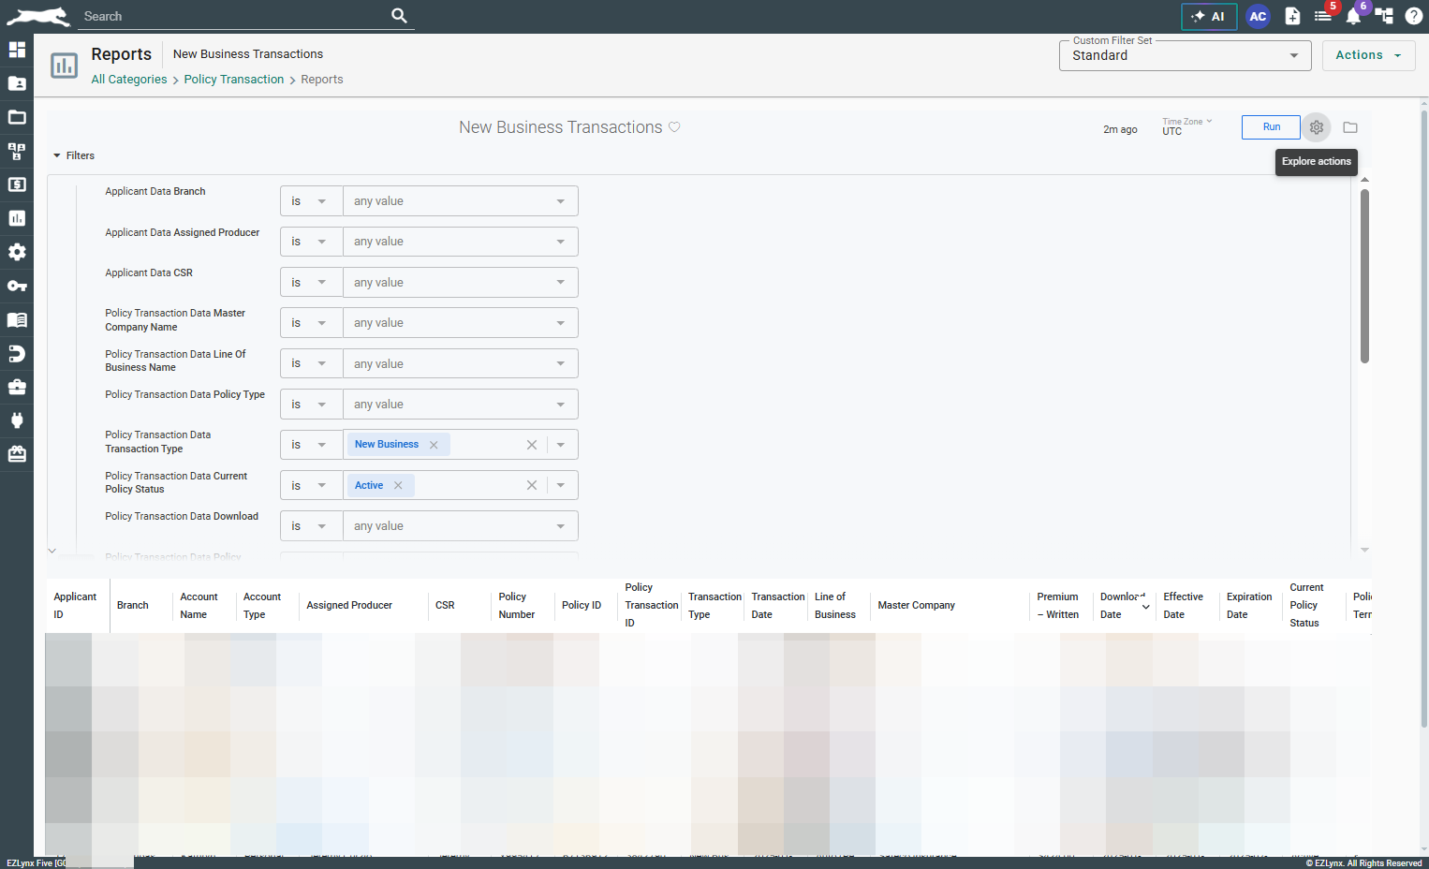Click the dollar sign icon in sidebar
This screenshot has width=1429, height=869.
[x=17, y=184]
